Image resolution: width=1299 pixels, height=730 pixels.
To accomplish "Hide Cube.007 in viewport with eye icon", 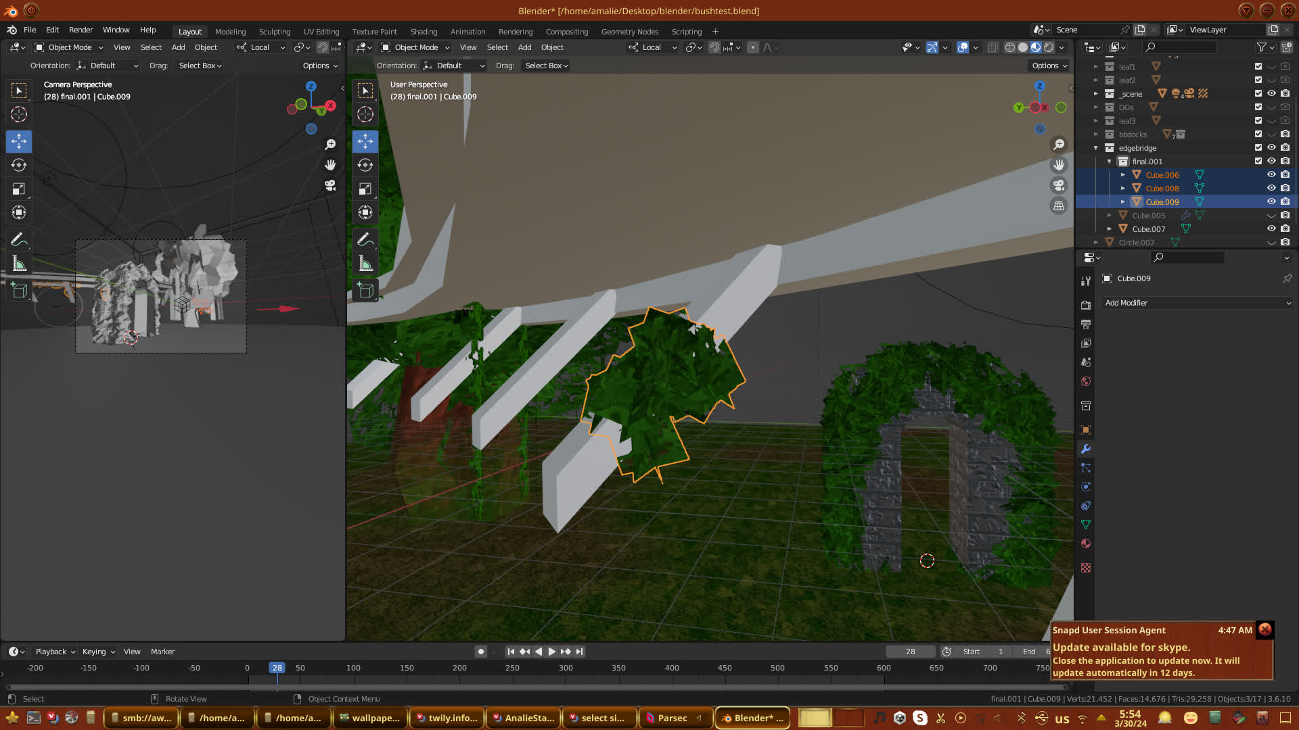I will (x=1271, y=228).
